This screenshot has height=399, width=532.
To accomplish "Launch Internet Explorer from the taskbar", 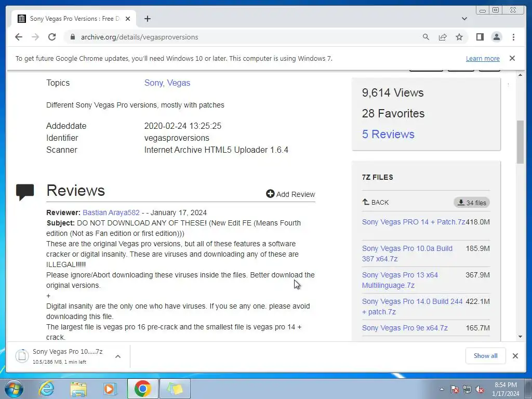I will click(x=46, y=389).
